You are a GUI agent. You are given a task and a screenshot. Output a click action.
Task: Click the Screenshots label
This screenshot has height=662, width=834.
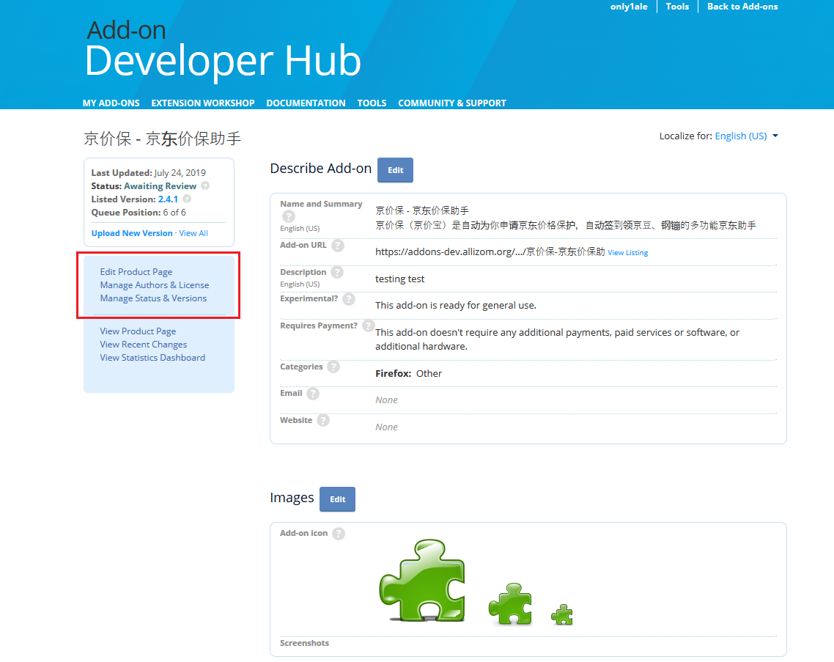point(304,643)
